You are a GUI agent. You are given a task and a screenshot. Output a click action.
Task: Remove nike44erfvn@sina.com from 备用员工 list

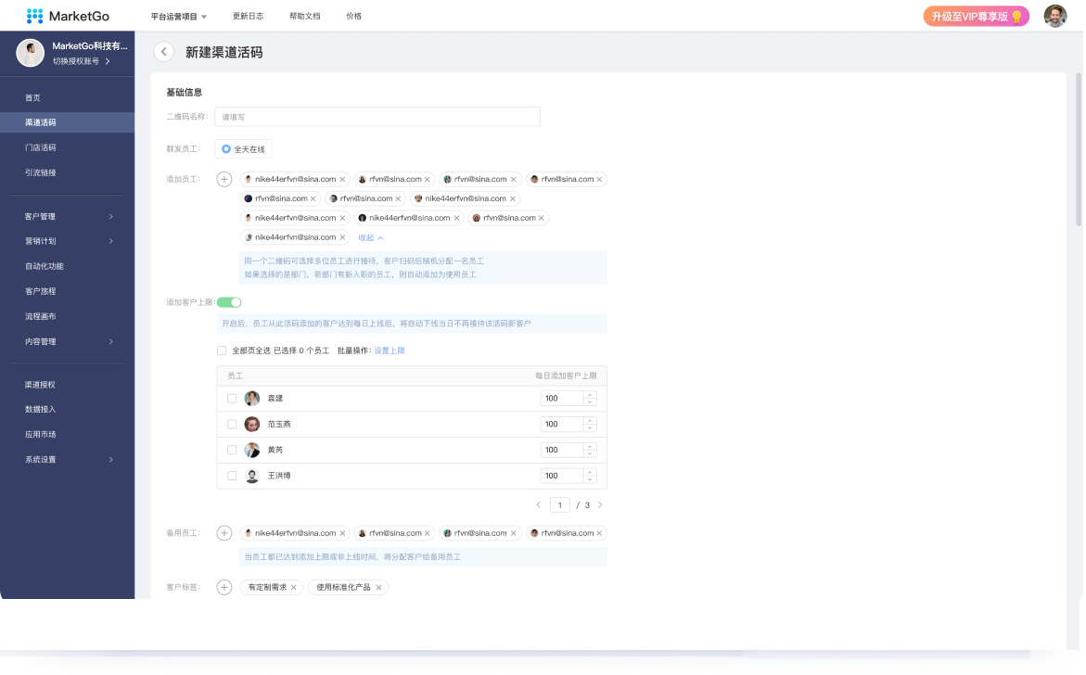click(343, 534)
